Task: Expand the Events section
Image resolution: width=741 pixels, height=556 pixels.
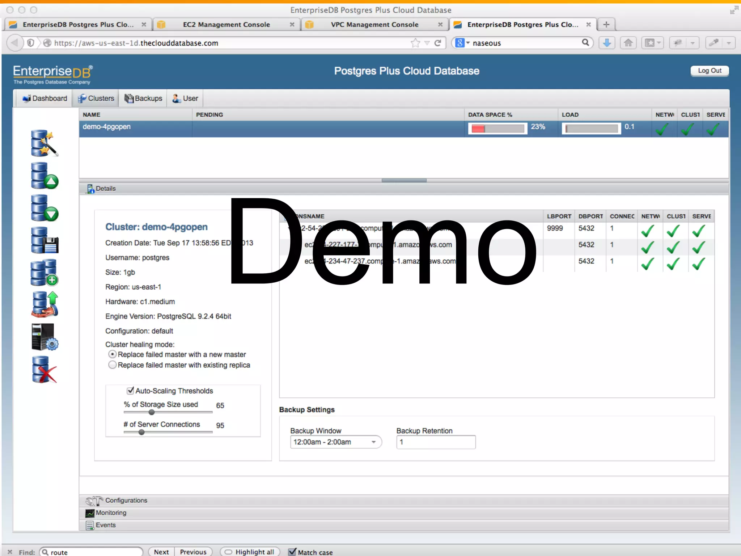Action: tap(404, 525)
